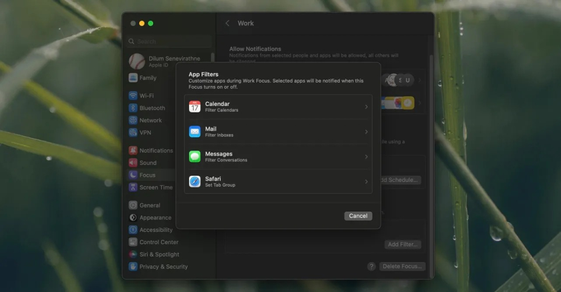Click the General gear icon in sidebar
This screenshot has width=561, height=292.
pyautogui.click(x=133, y=206)
